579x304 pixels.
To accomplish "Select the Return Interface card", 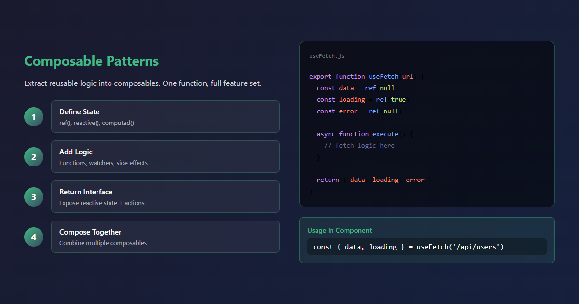I will coord(165,196).
